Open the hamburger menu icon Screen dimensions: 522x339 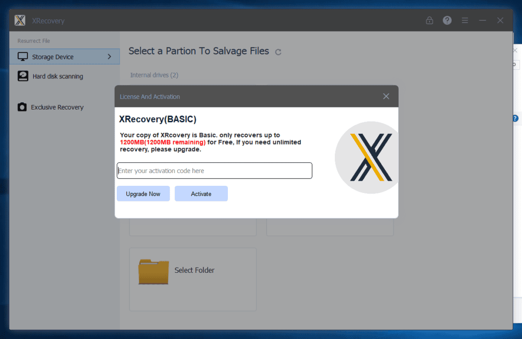(464, 20)
